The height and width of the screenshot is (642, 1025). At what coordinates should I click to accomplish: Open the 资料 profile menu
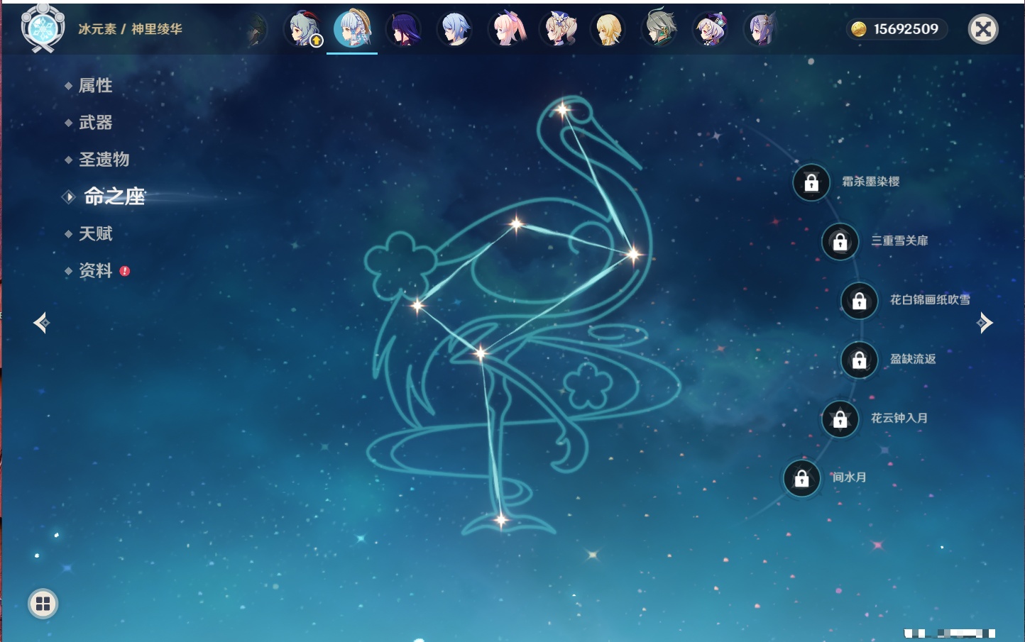(x=95, y=270)
